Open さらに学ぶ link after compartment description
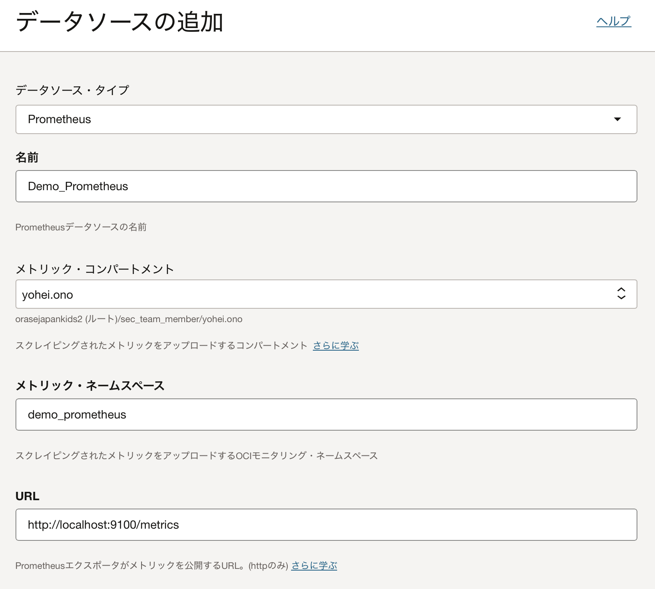Viewport: 655px width, 589px height. coord(335,346)
